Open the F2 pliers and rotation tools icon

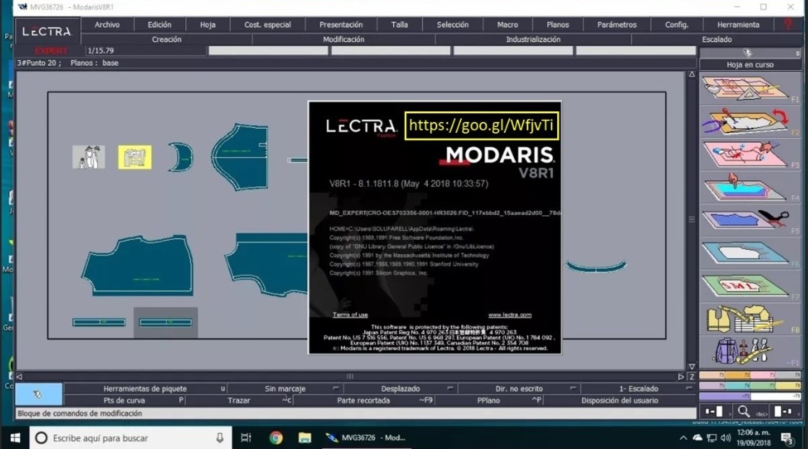pos(746,121)
